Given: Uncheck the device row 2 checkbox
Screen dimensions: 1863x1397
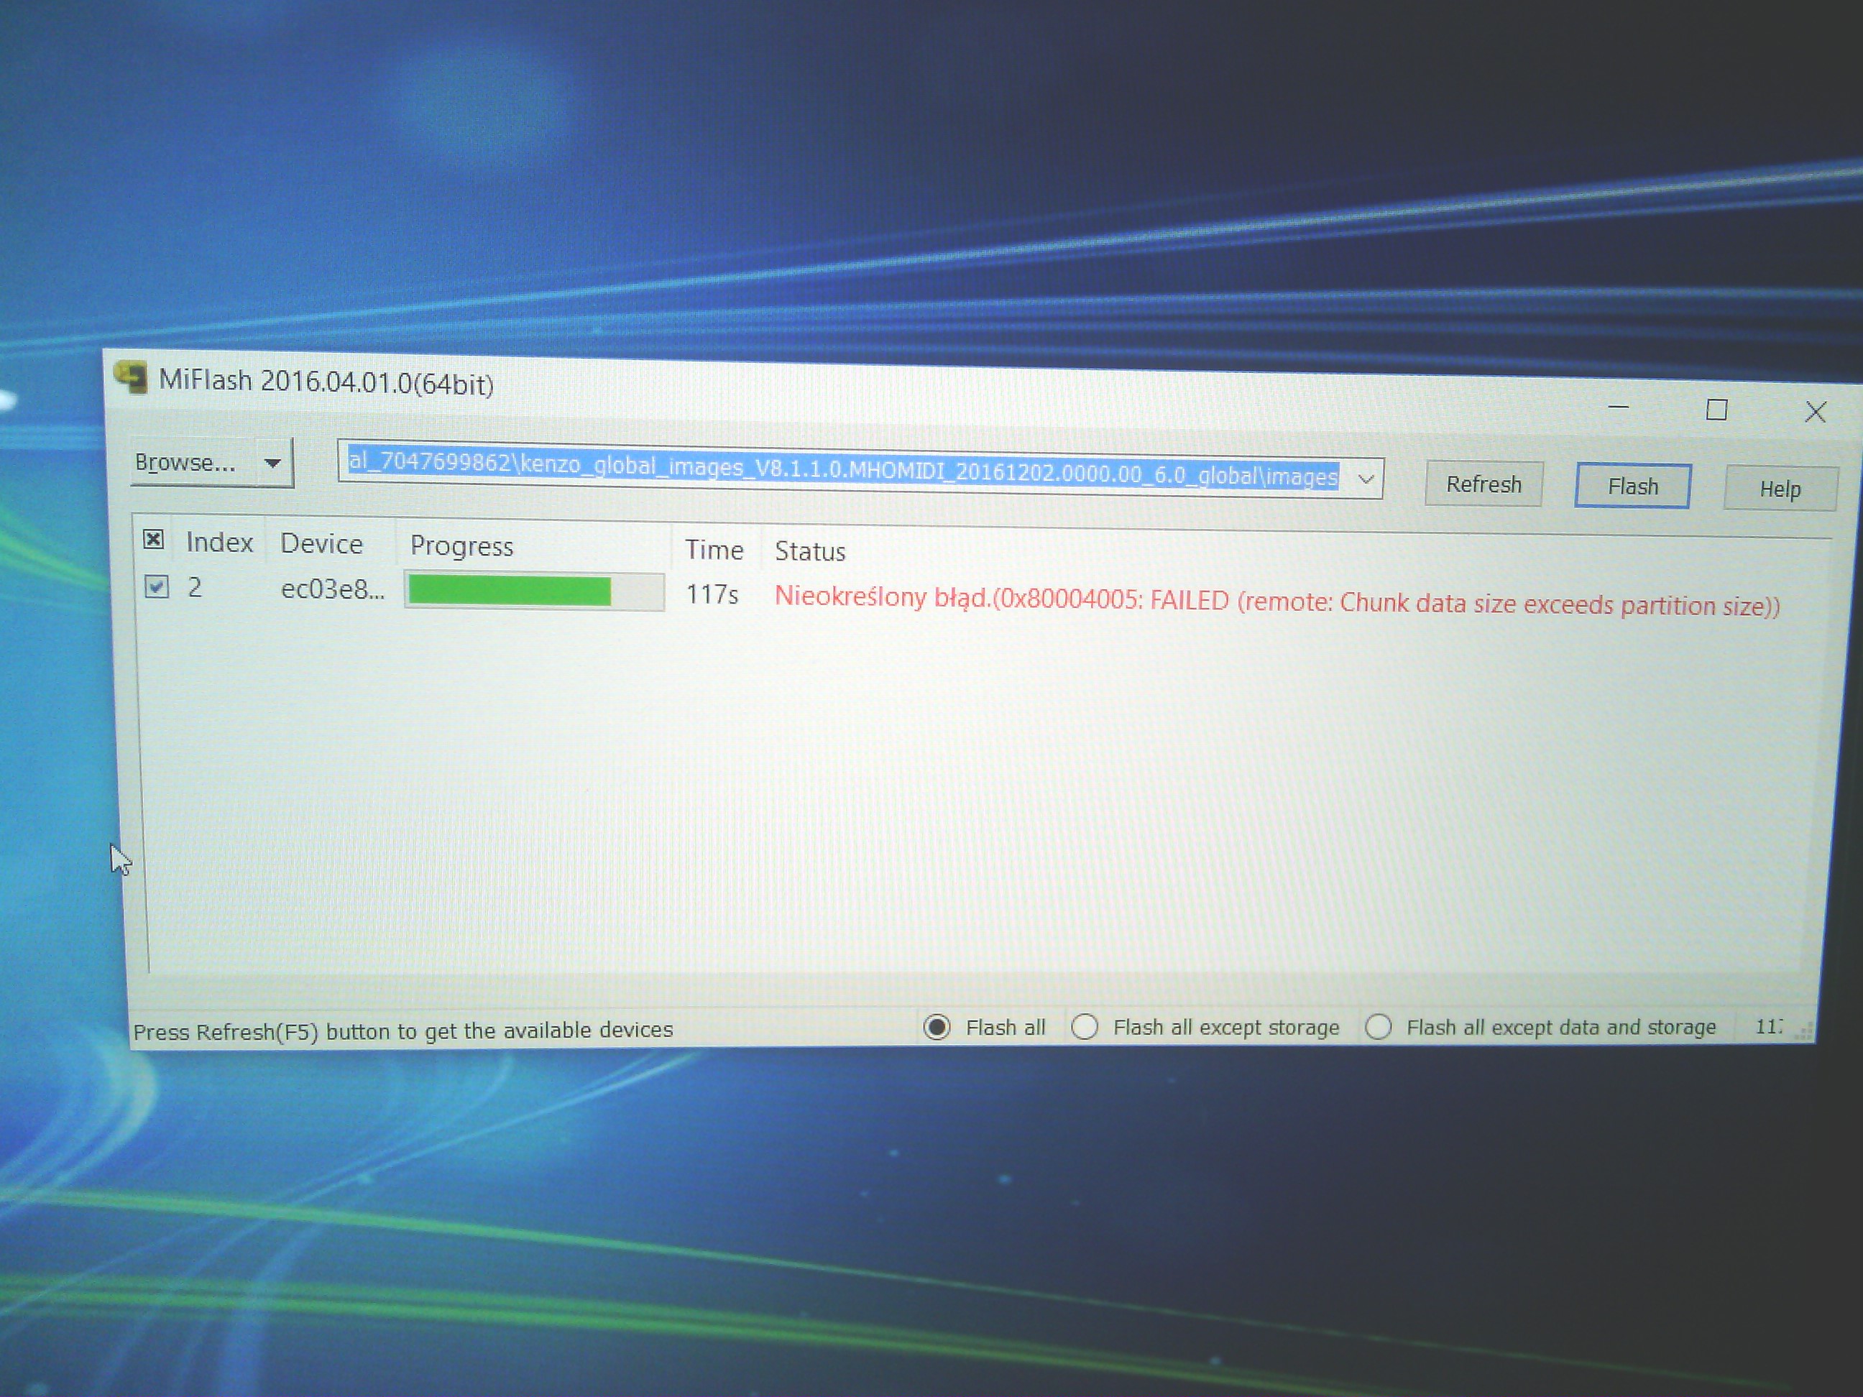Looking at the screenshot, I should point(157,587).
